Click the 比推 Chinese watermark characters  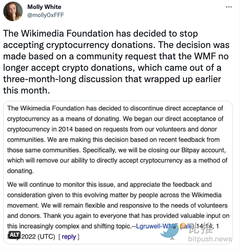pyautogui.click(x=201, y=228)
